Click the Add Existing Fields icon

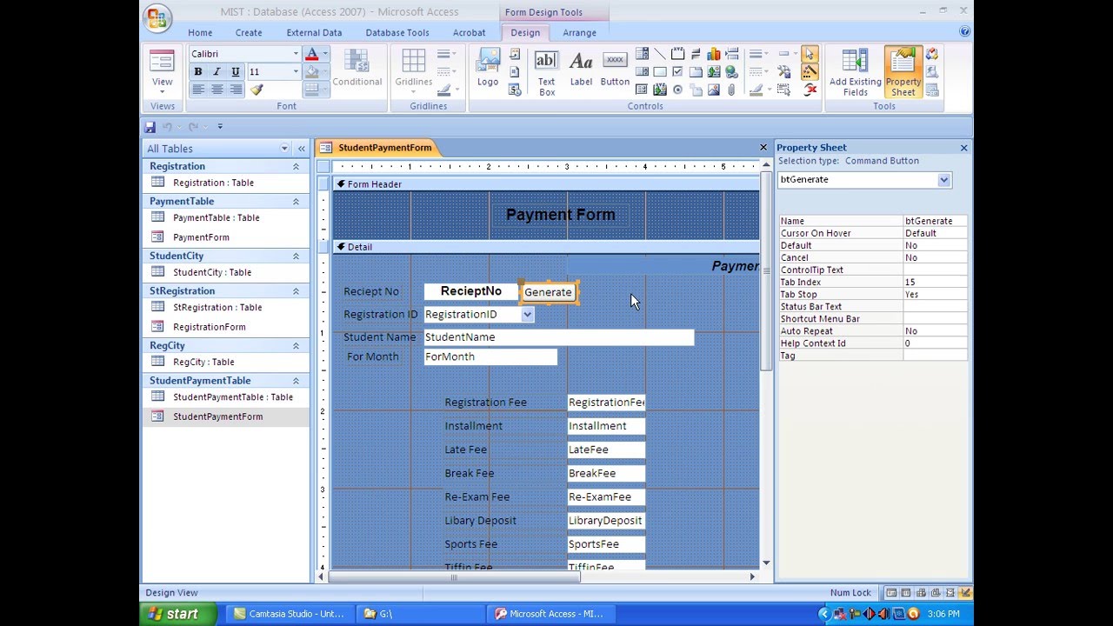(855, 72)
